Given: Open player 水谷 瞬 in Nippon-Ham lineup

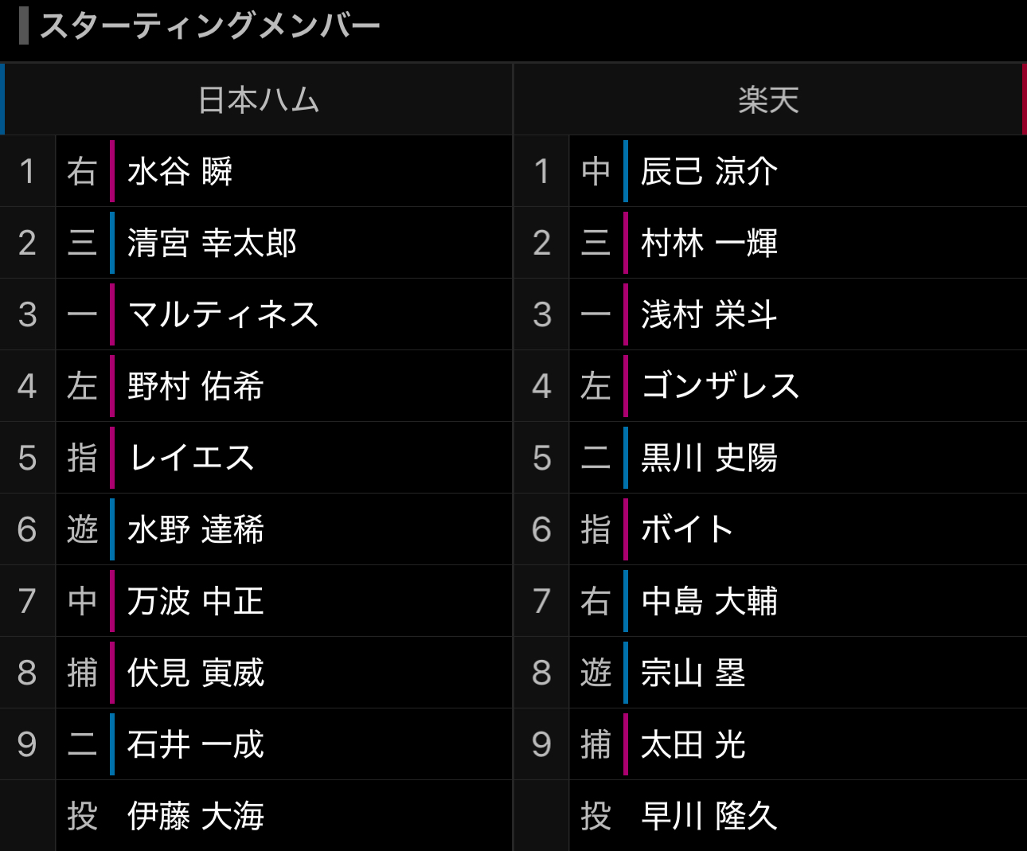Looking at the screenshot, I should (180, 171).
